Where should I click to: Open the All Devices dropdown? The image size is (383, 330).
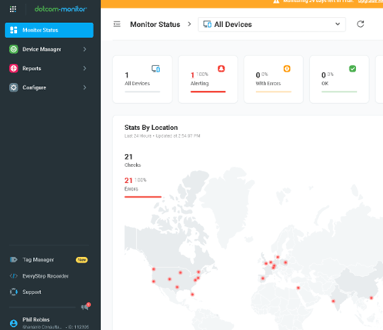click(x=271, y=25)
